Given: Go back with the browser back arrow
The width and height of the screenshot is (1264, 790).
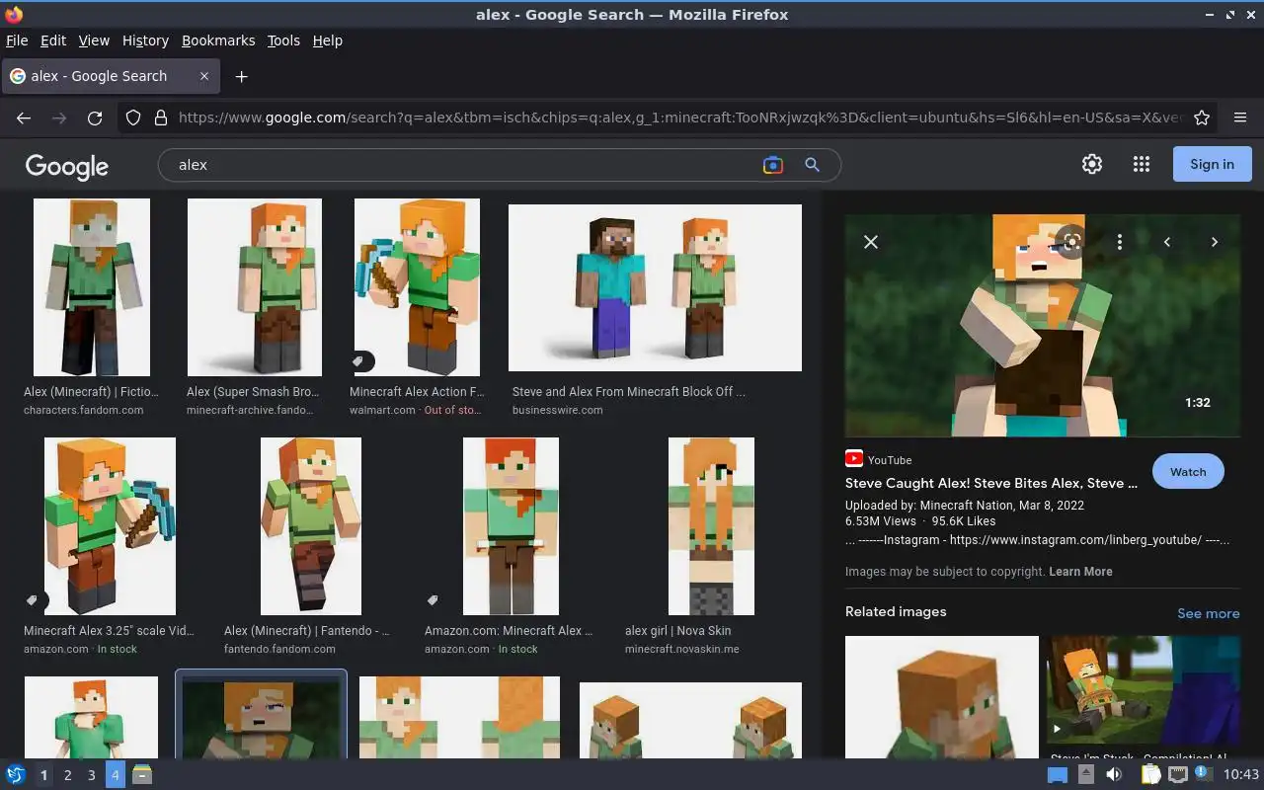Looking at the screenshot, I should (24, 118).
